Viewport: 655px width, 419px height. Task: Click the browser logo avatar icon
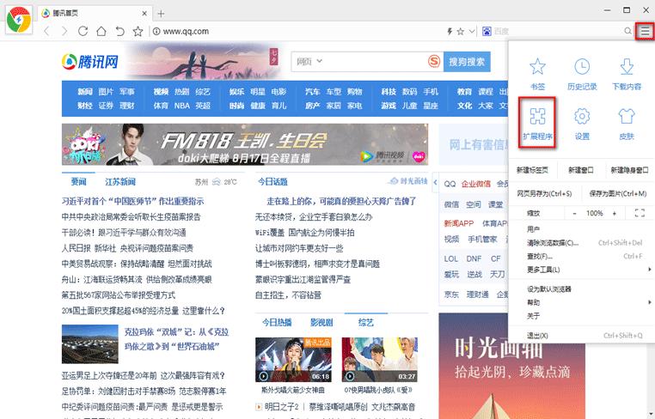click(x=19, y=20)
